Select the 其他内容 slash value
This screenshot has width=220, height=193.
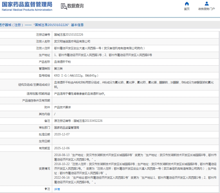[55, 114]
